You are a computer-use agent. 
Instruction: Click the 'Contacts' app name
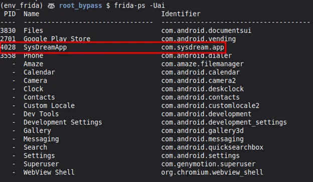[x=39, y=97]
